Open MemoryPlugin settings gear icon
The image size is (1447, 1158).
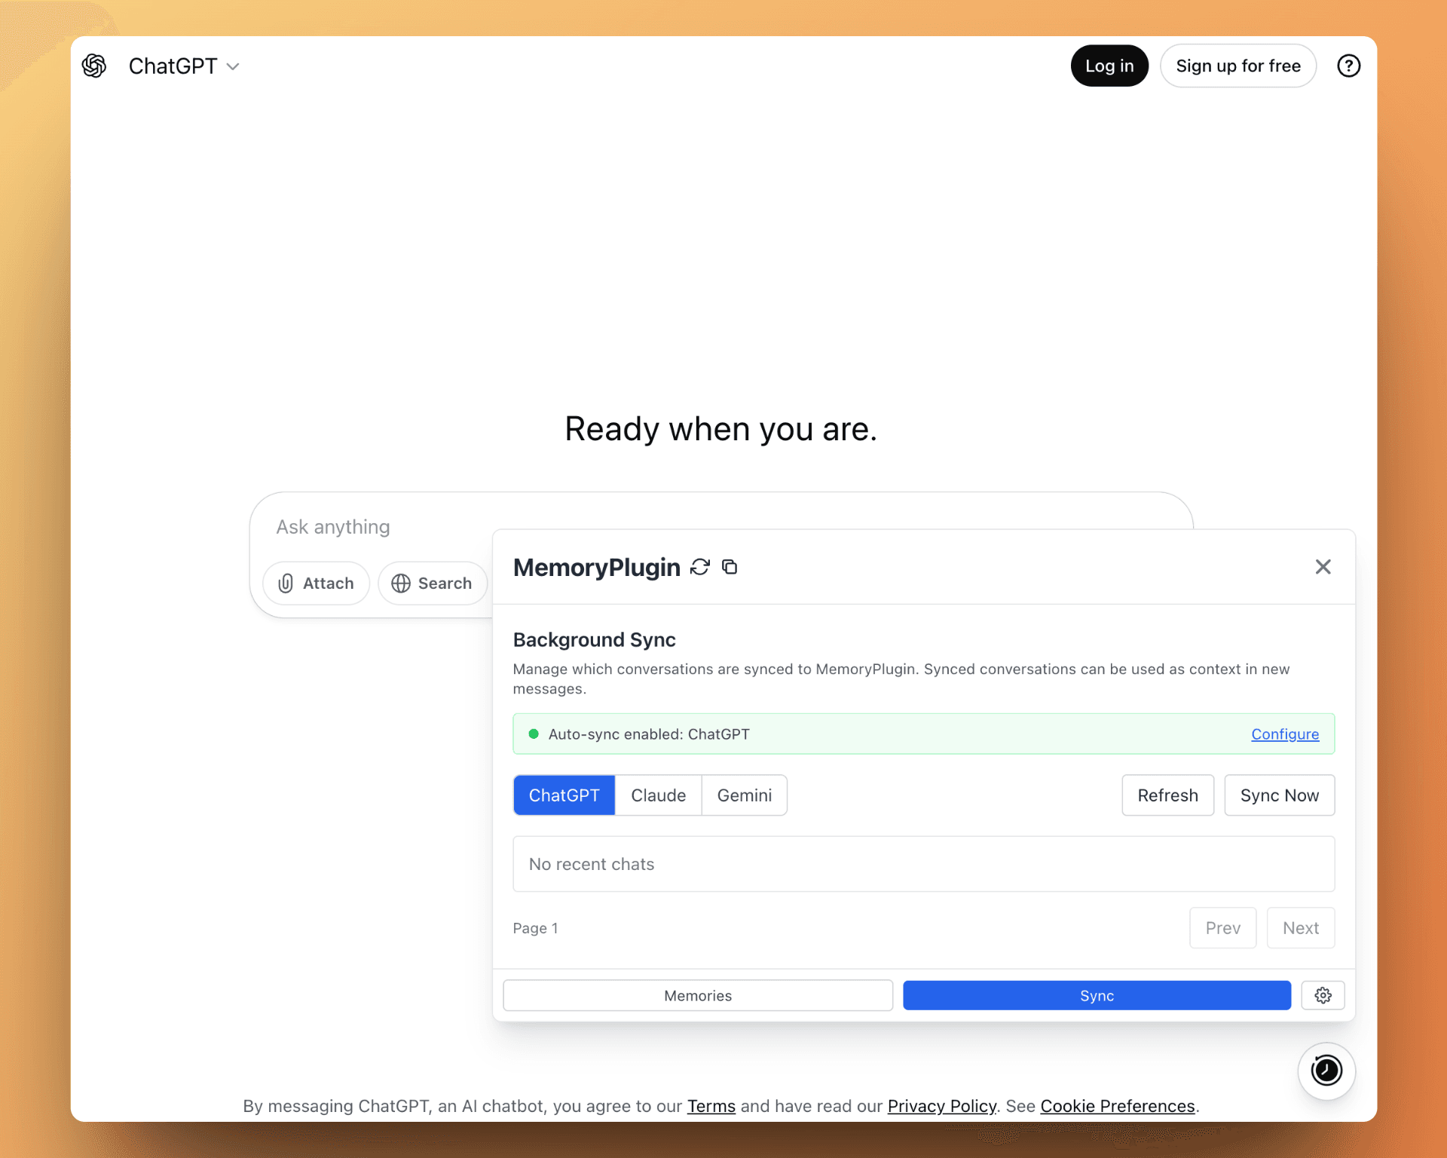click(1323, 995)
